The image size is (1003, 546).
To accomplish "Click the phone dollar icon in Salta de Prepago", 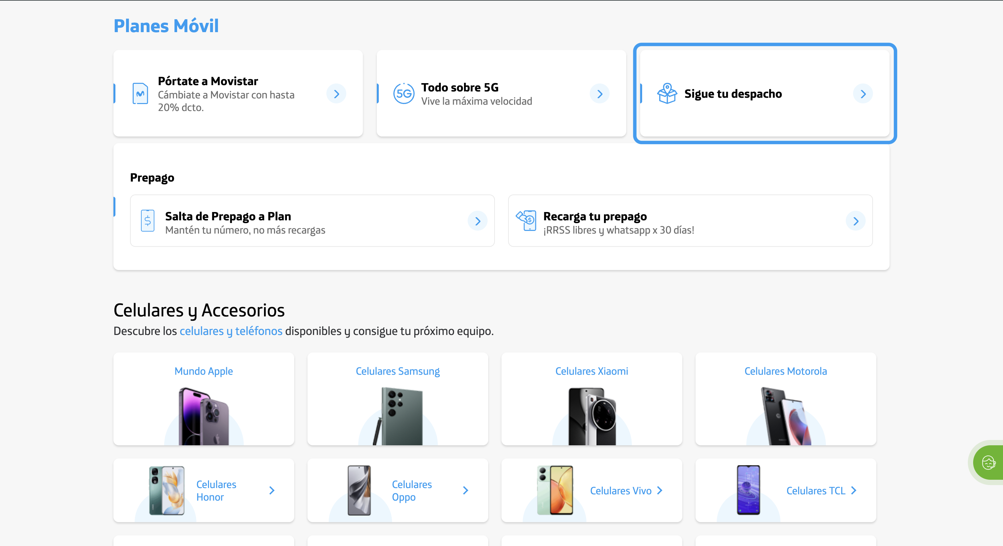I will coord(148,221).
